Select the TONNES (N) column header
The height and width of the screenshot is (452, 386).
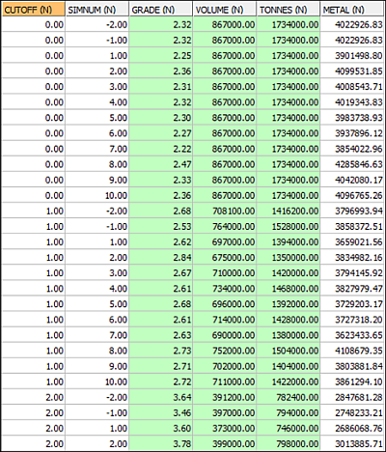[x=289, y=10]
